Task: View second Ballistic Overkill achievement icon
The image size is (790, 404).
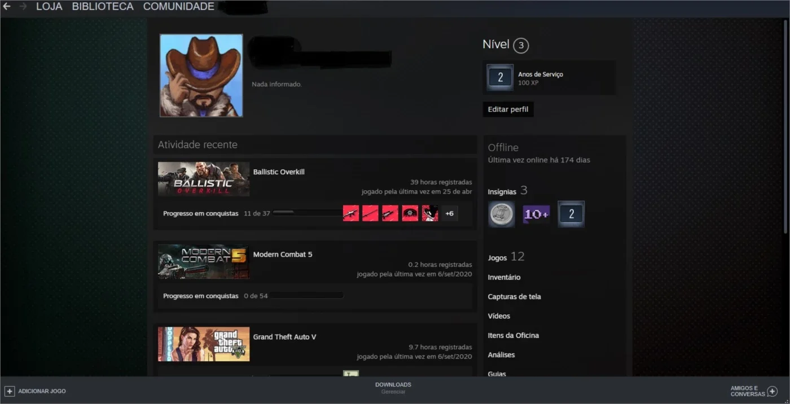Action: click(x=371, y=213)
